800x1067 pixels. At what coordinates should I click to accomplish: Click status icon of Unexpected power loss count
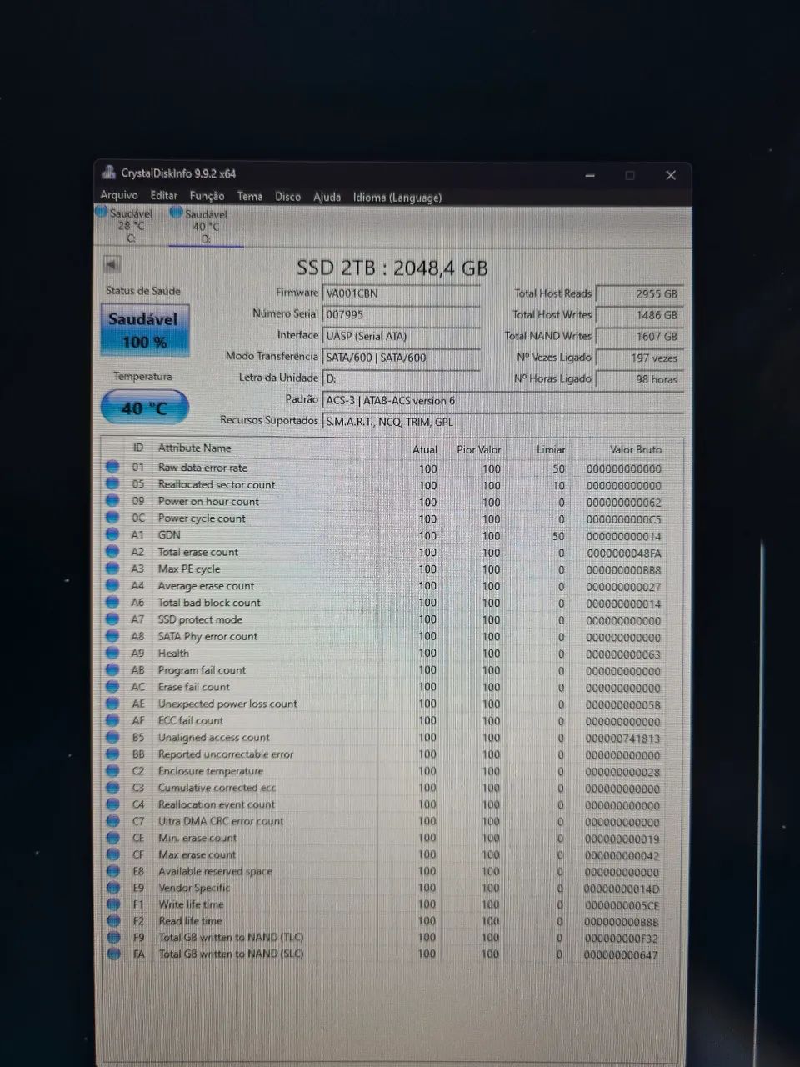[112, 703]
